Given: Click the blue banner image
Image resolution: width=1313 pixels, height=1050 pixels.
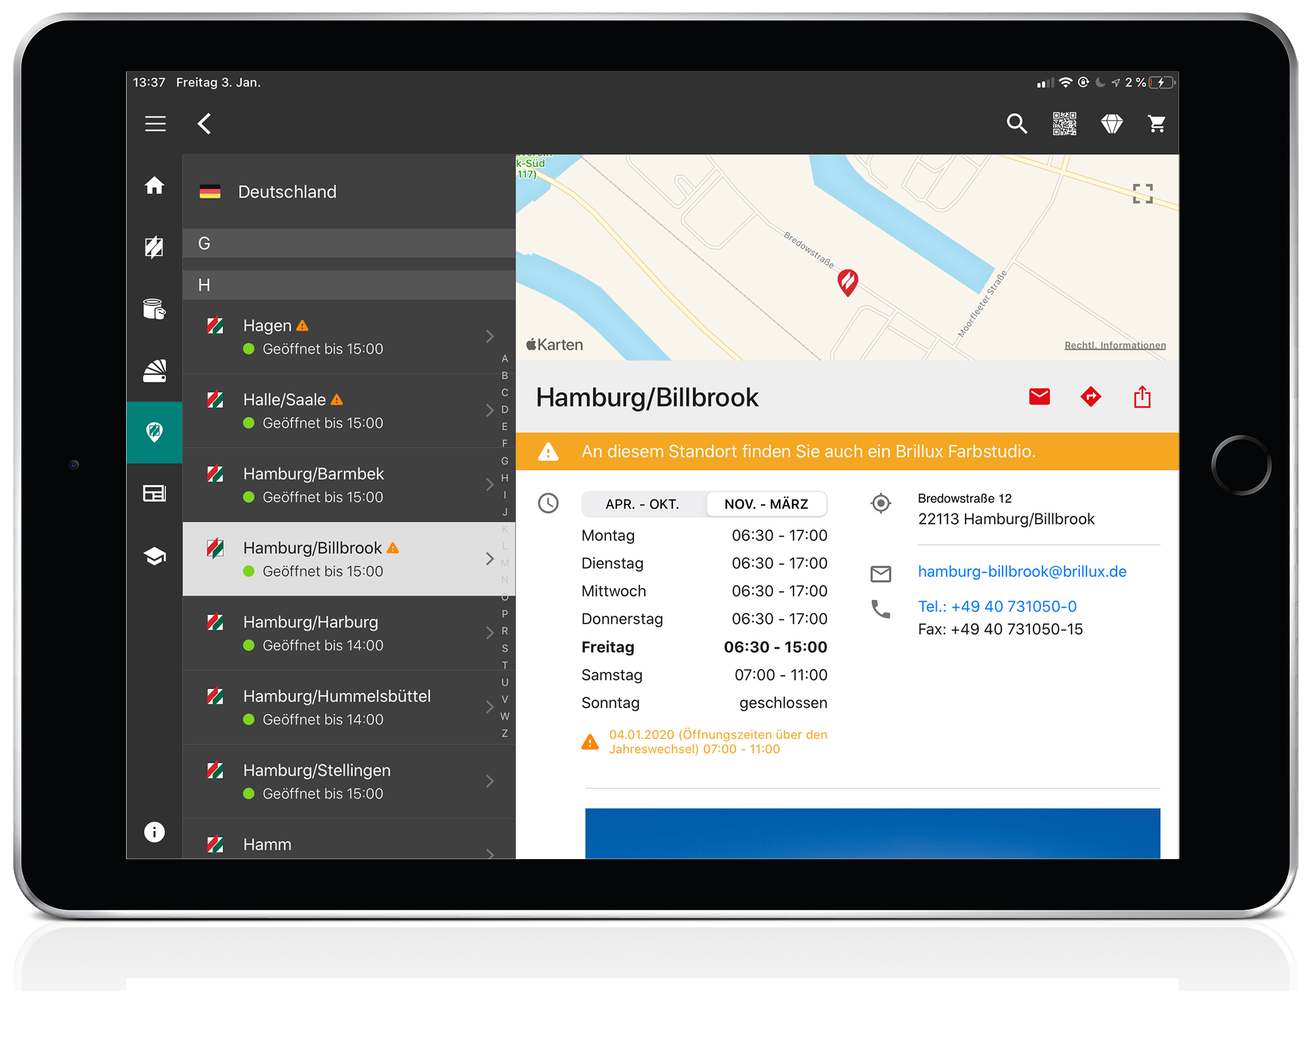Looking at the screenshot, I should [x=872, y=833].
